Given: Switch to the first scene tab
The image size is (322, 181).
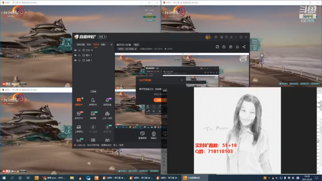Looking at the screenshot, I should point(80,45).
